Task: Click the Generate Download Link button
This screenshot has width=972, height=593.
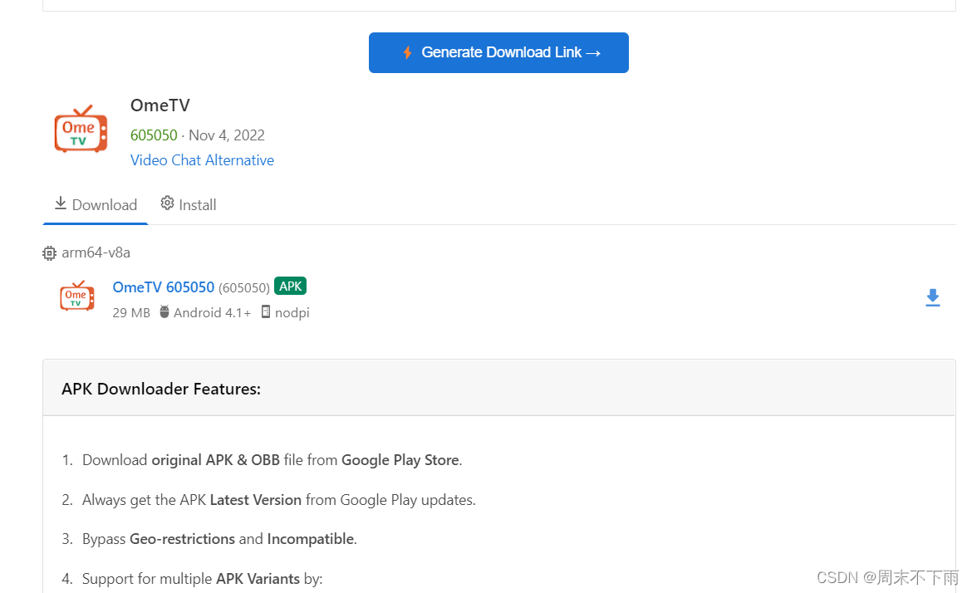Action: click(x=498, y=52)
